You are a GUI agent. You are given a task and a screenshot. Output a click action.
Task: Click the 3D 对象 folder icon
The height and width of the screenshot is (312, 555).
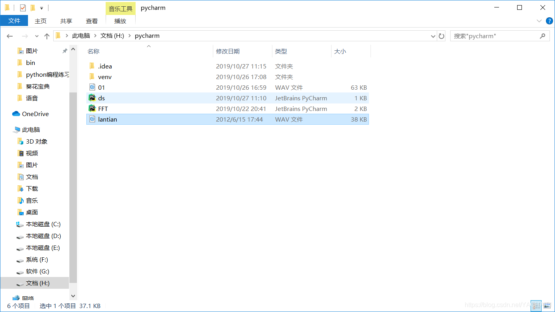20,141
